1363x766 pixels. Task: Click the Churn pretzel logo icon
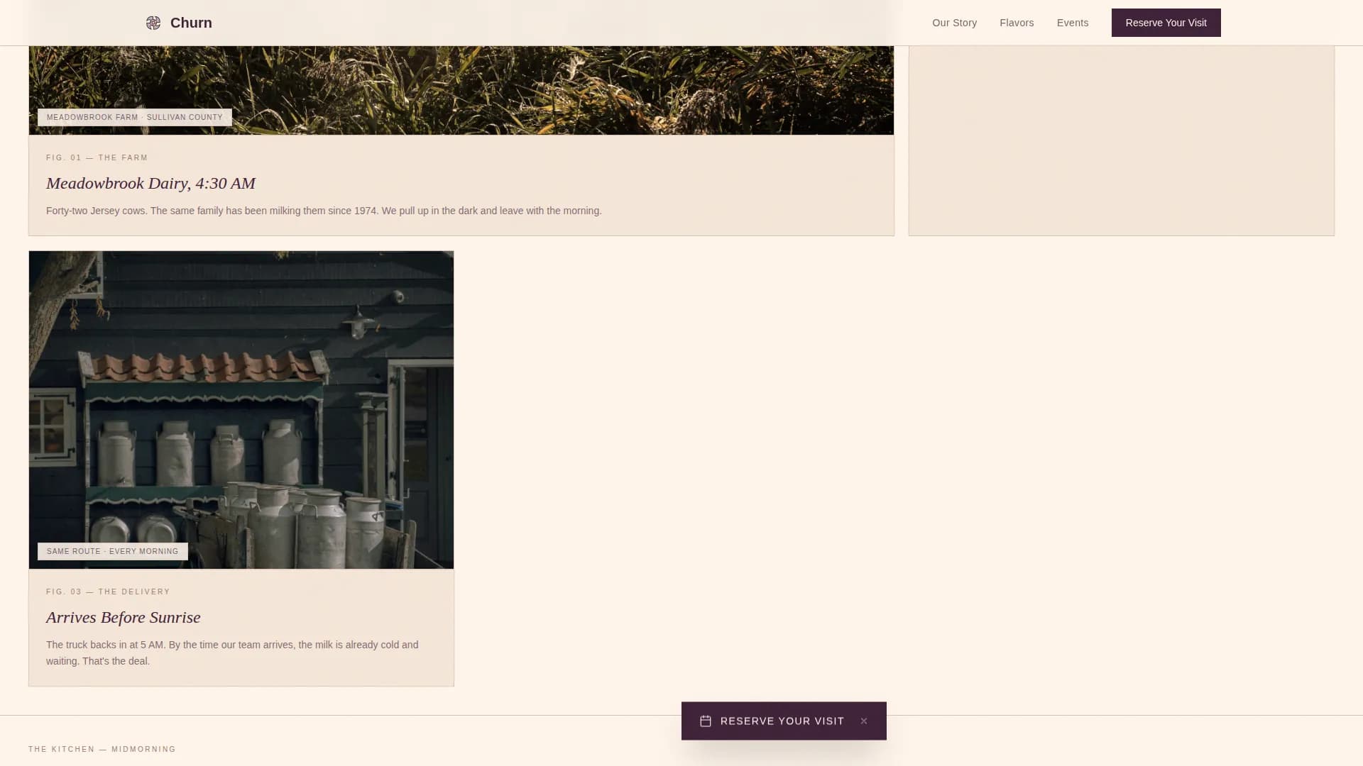coord(153,23)
